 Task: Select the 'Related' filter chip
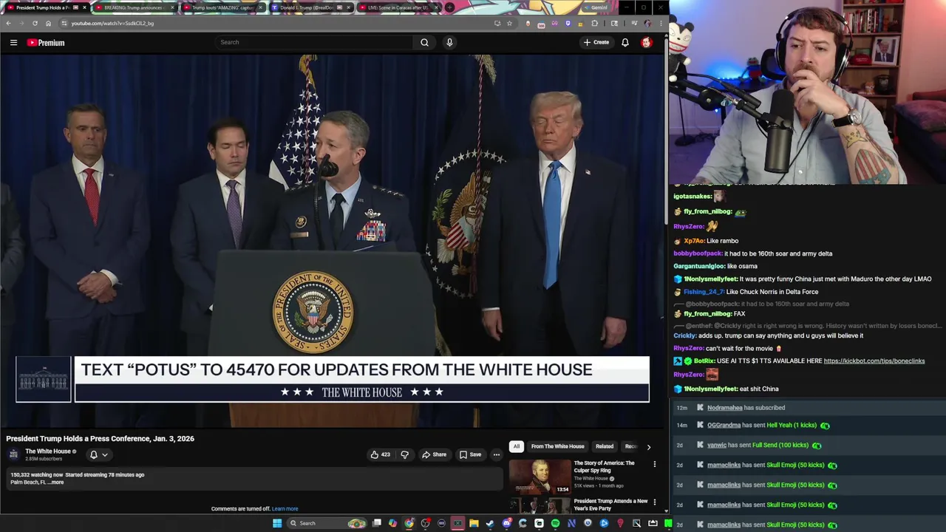pos(605,446)
